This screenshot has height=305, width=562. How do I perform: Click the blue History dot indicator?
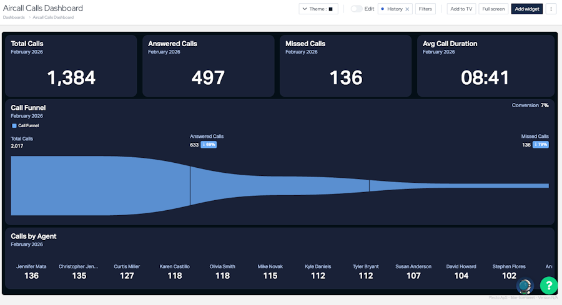coord(382,9)
